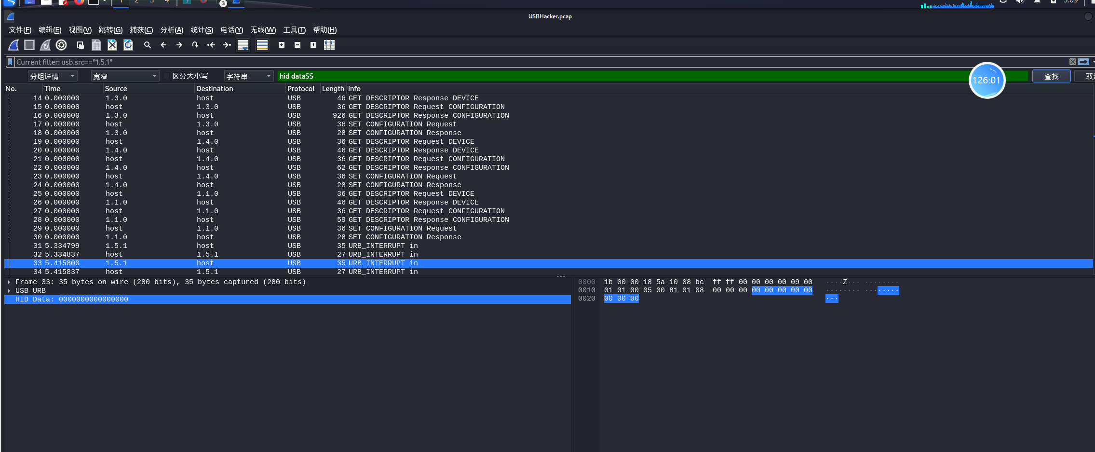Select the HID Data row in details

pyautogui.click(x=287, y=299)
